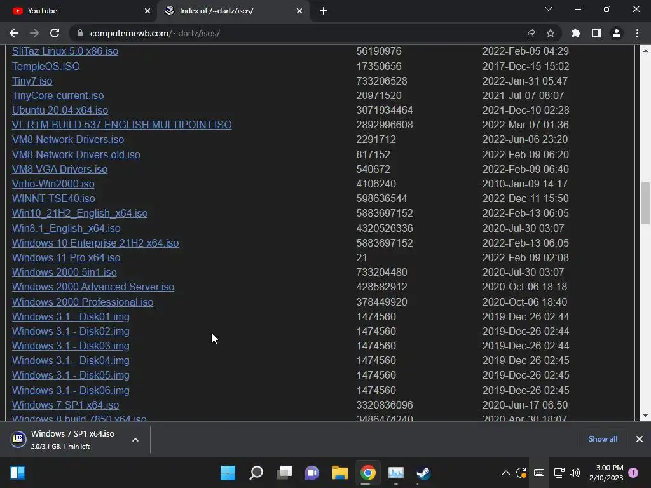
Task: Open the TempleOS.ISO link
Action: [46, 66]
